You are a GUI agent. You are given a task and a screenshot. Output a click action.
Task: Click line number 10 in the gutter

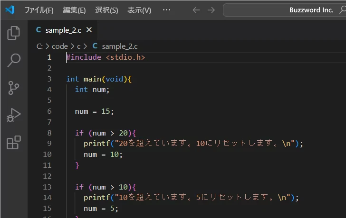pos(47,154)
